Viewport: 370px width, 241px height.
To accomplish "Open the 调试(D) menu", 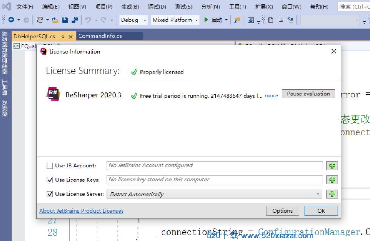I will pos(157,6).
